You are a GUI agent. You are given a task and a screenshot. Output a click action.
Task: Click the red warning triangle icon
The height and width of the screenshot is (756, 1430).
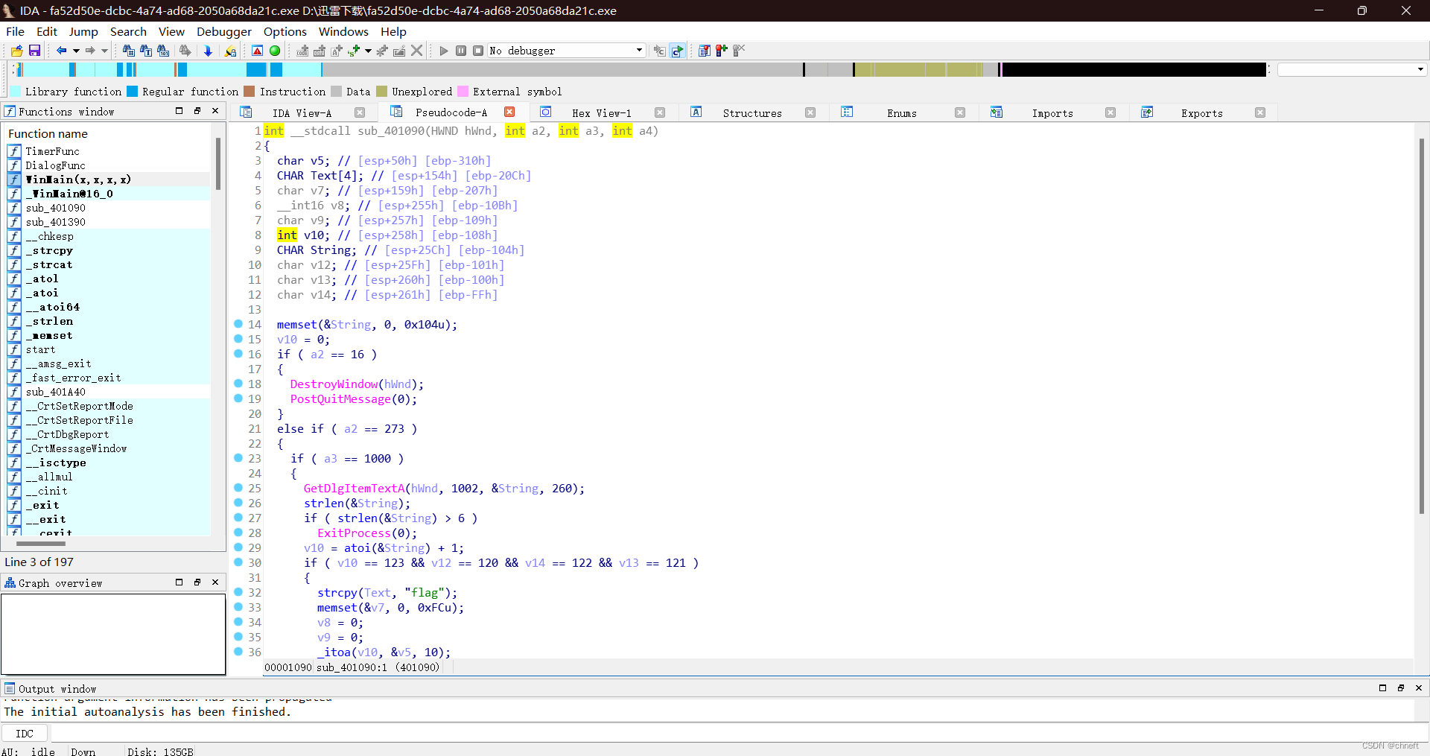tap(257, 51)
